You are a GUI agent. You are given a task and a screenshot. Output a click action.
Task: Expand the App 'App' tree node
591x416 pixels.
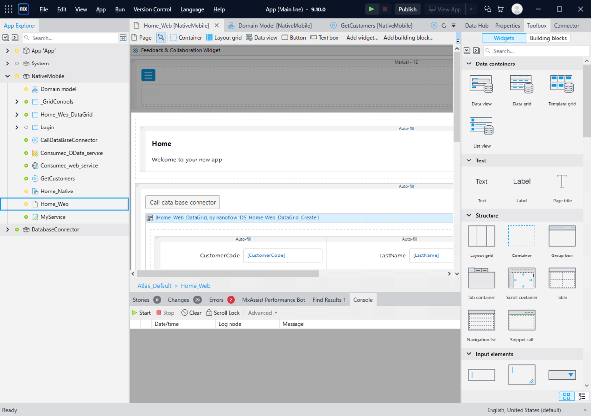click(8, 50)
